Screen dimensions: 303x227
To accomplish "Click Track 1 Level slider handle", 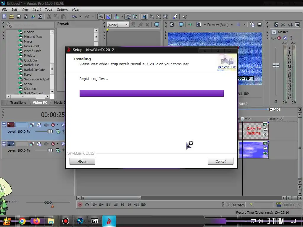I will point(50,132).
